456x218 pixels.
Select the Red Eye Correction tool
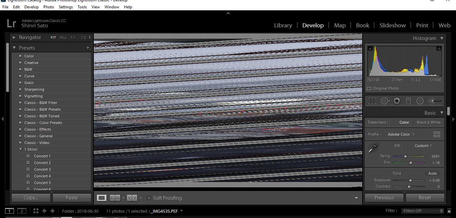click(397, 101)
